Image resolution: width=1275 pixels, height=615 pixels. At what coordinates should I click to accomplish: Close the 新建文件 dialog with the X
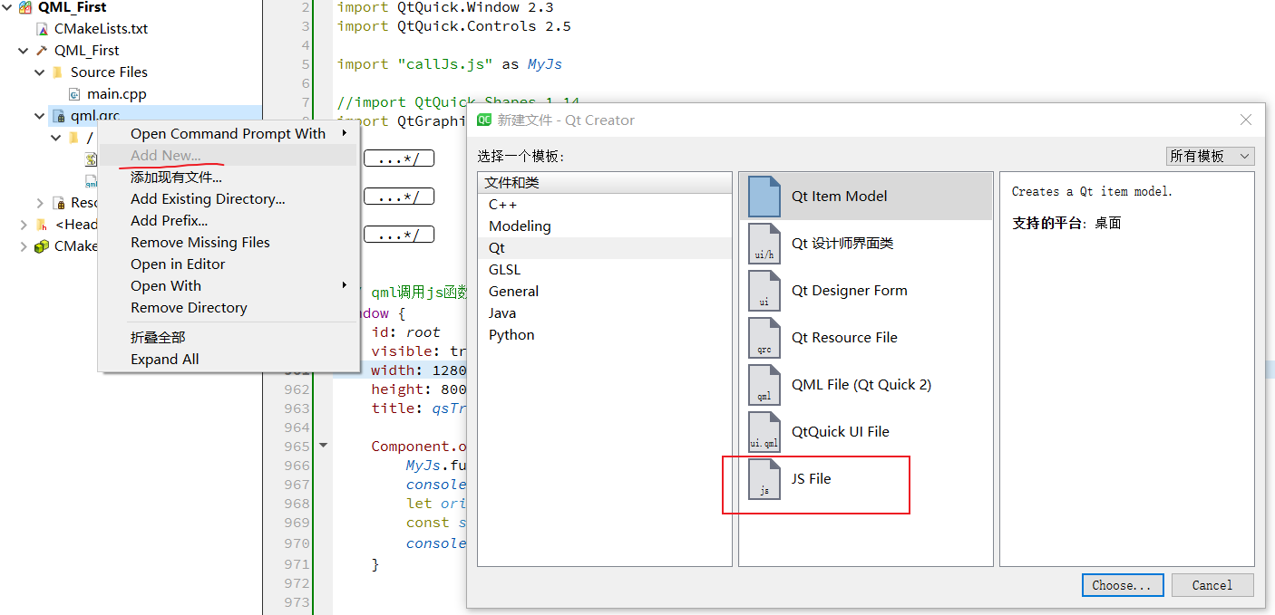coord(1246,120)
